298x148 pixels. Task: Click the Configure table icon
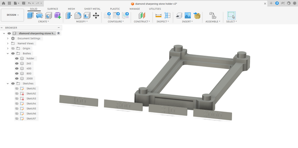pos(116,15)
